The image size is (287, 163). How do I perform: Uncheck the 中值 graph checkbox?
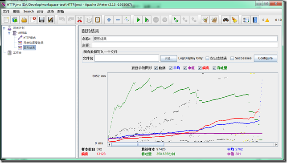(185, 68)
